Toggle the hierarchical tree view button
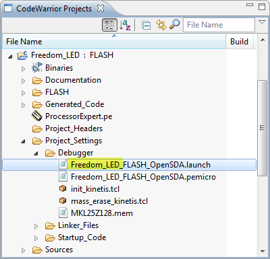 tap(109, 25)
